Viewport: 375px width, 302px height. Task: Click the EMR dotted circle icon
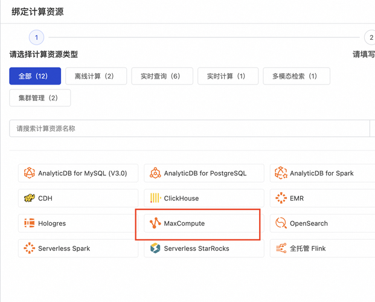(281, 198)
